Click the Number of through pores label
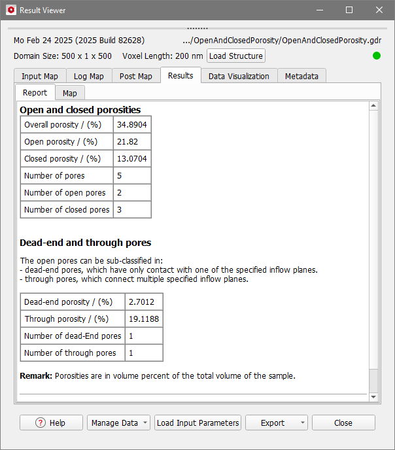Screen dimensions: 395x450 point(73,353)
